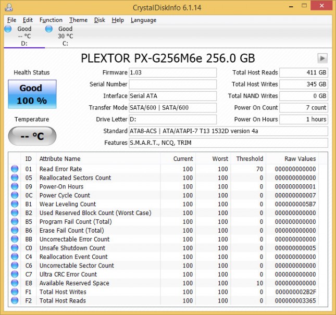The width and height of the screenshot is (336, 315).
Task: Click the Drive Letter D: field
Action: point(172,119)
